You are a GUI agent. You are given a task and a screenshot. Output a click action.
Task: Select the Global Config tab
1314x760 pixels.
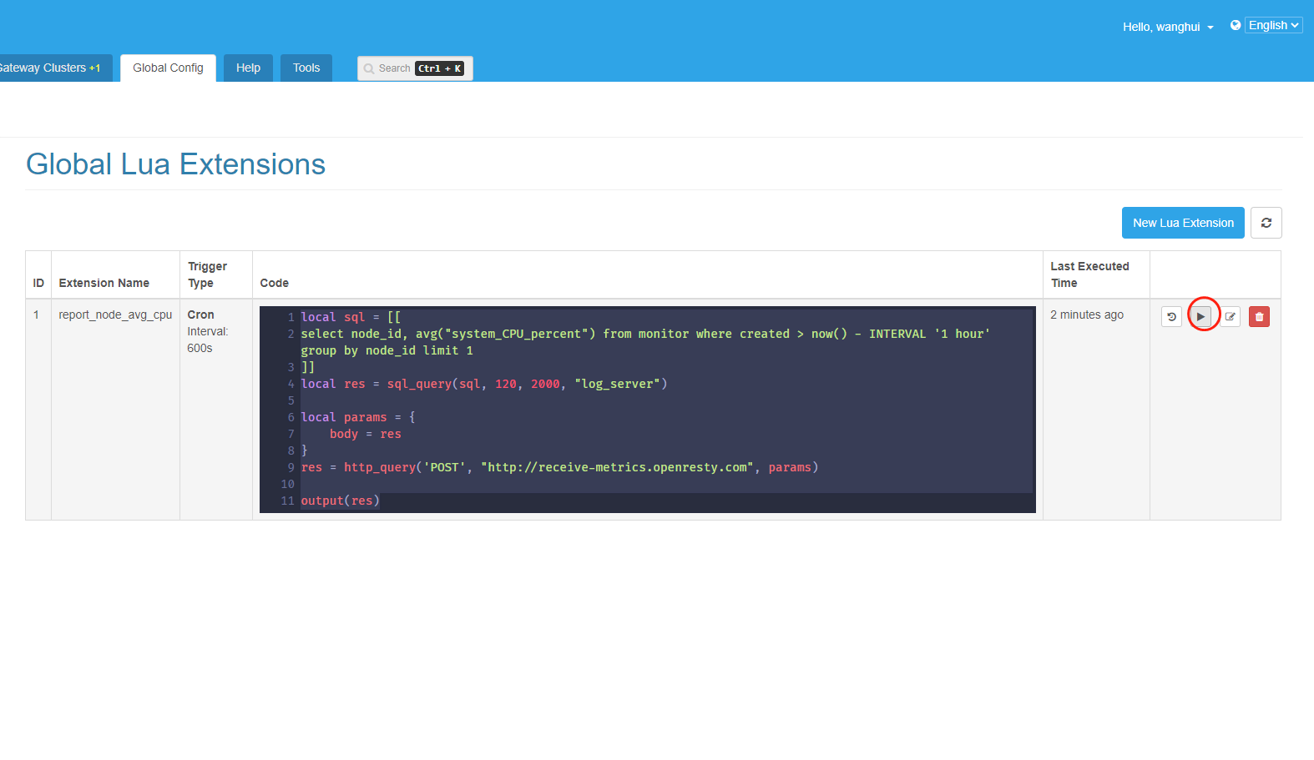coord(168,68)
